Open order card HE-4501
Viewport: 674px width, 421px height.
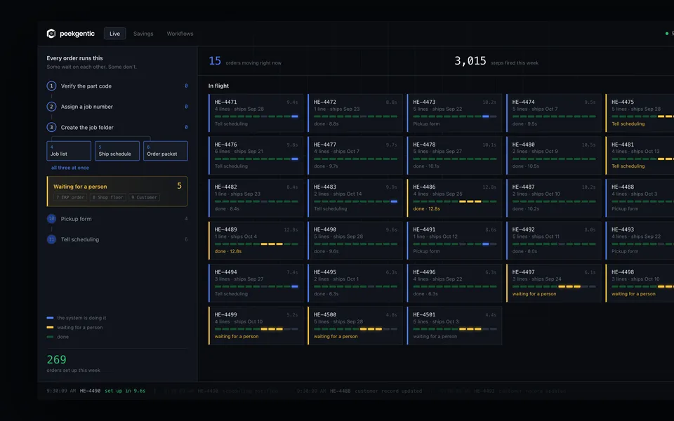[x=454, y=326]
